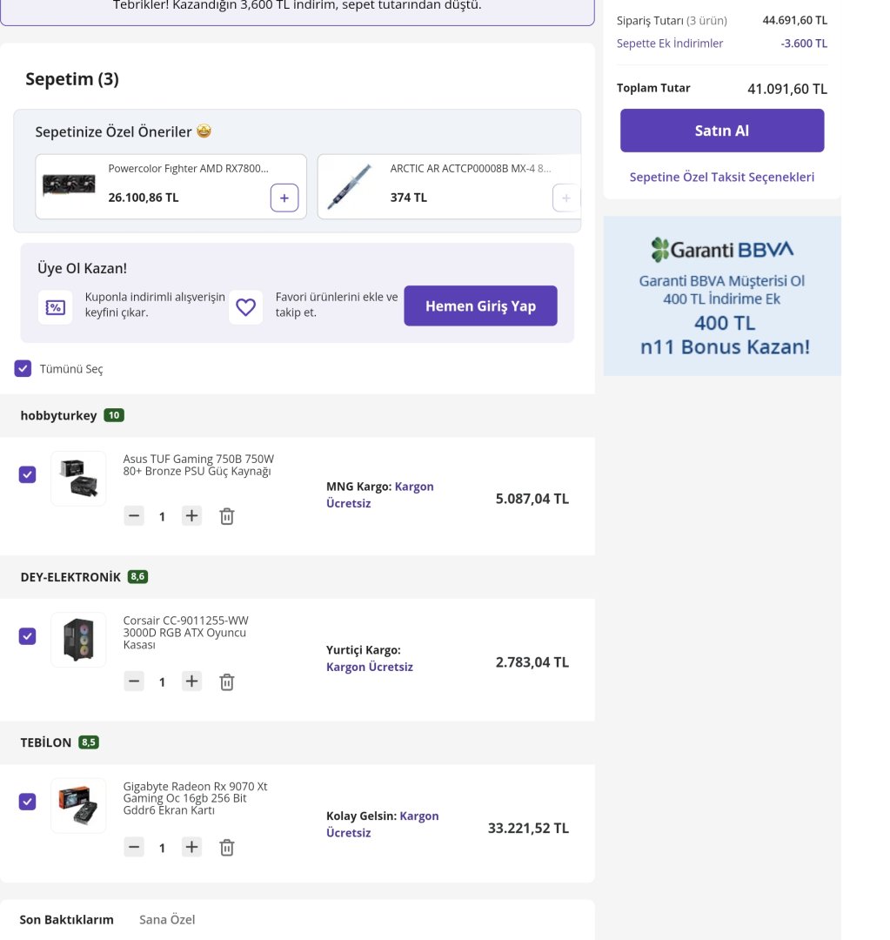
Task: Click the favorites heart icon
Action: 245,307
